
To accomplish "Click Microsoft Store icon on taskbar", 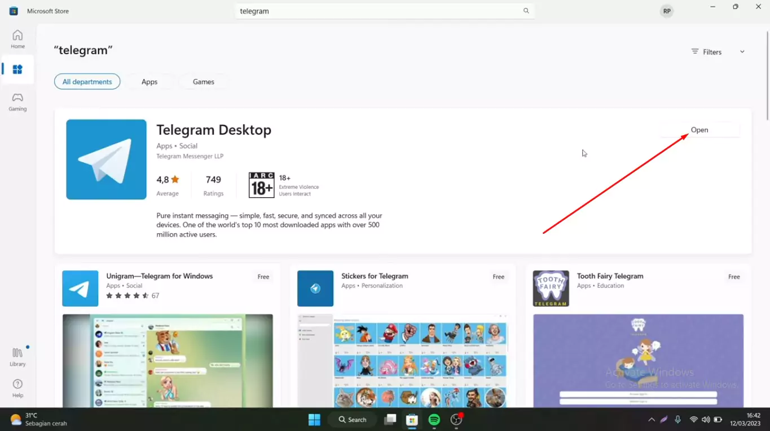I will tap(412, 420).
